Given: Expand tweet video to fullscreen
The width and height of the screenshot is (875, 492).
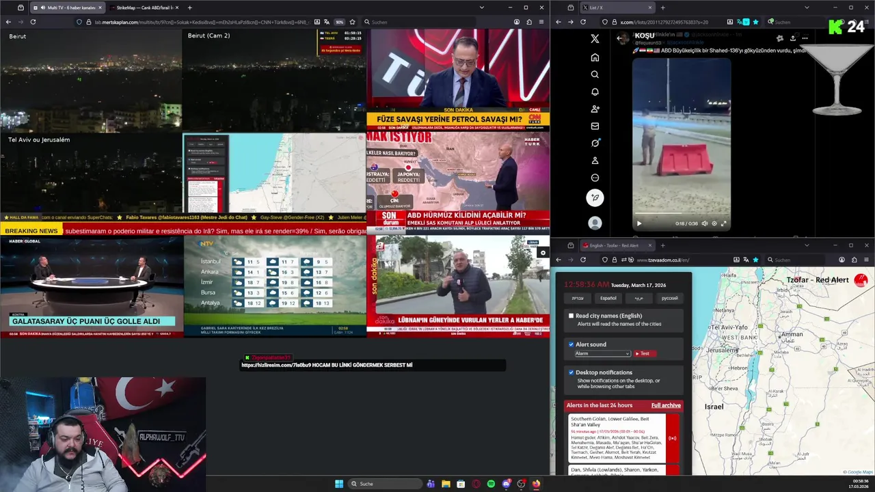Looking at the screenshot, I should point(724,223).
